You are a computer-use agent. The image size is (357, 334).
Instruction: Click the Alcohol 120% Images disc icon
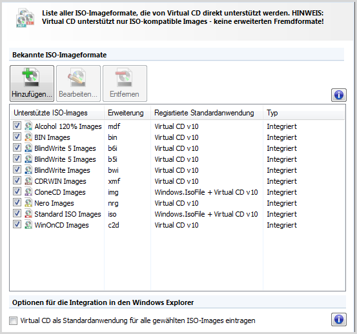pyautogui.click(x=28, y=126)
